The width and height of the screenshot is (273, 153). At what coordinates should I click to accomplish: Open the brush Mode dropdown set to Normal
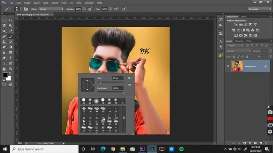pyautogui.click(x=51, y=9)
